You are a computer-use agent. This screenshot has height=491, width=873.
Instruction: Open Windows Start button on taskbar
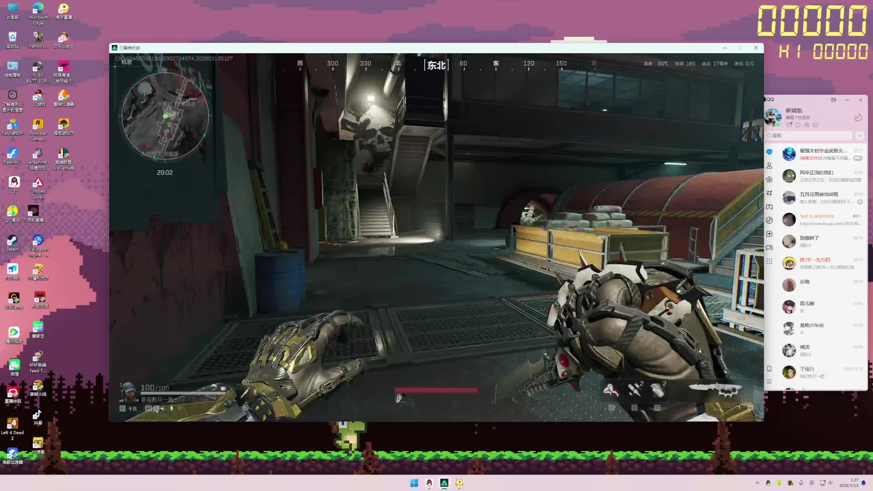(414, 483)
